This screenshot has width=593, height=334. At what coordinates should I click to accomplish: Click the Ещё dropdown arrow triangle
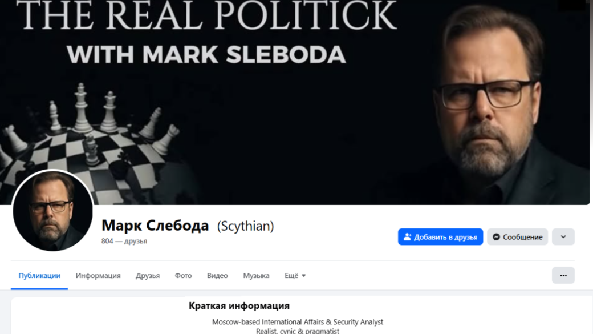[x=304, y=276]
